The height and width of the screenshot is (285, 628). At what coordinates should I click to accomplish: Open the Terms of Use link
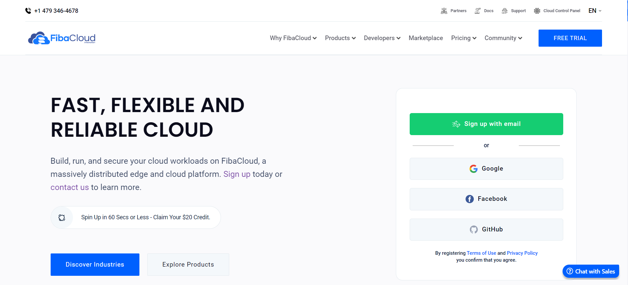481,253
